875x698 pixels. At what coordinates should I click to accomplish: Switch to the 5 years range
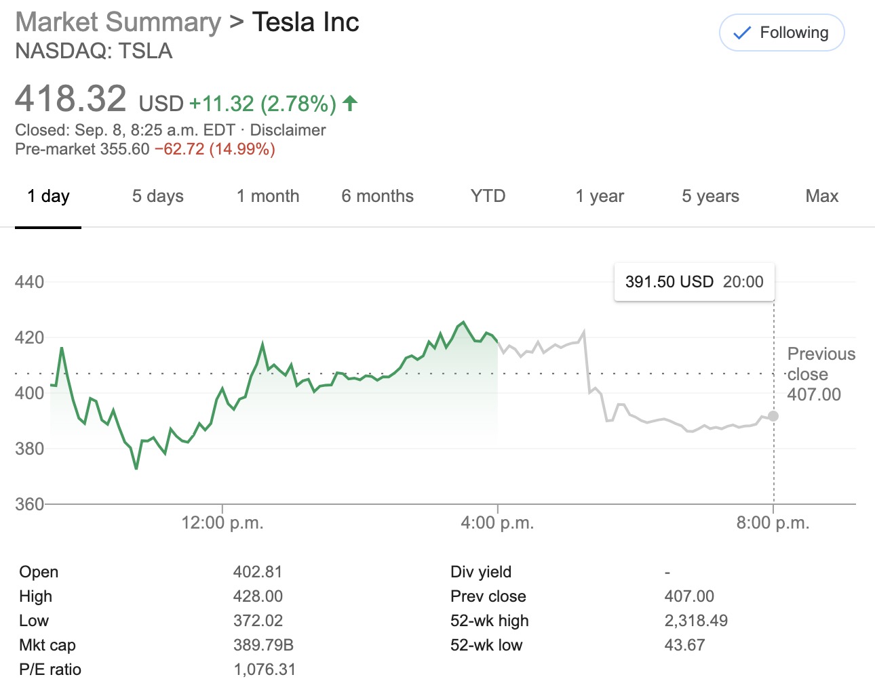(x=709, y=196)
